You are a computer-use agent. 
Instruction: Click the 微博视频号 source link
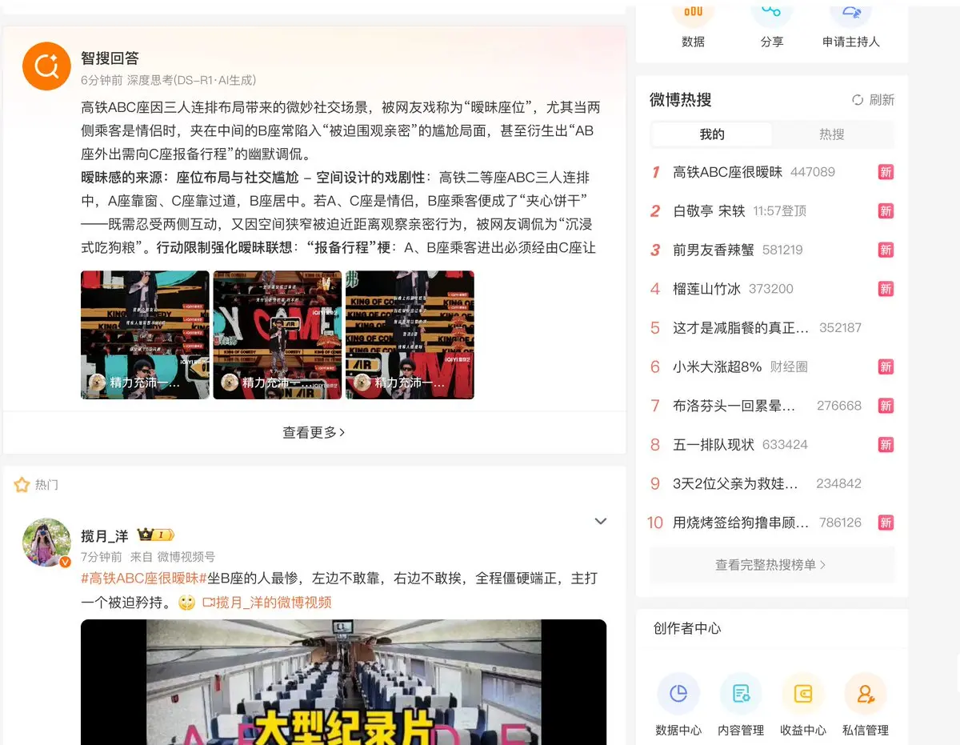click(x=186, y=557)
